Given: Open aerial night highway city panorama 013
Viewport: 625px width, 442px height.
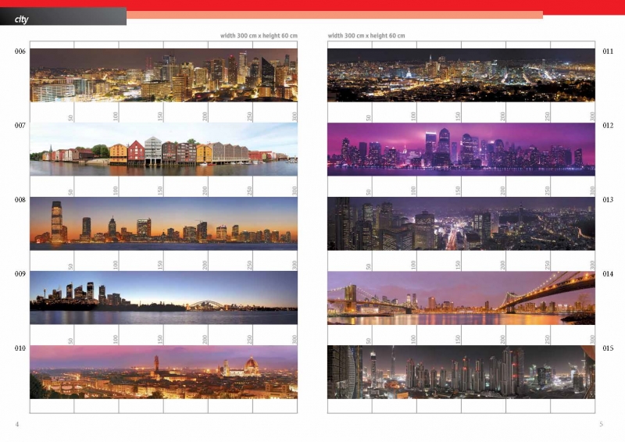Looking at the screenshot, I should 461,223.
